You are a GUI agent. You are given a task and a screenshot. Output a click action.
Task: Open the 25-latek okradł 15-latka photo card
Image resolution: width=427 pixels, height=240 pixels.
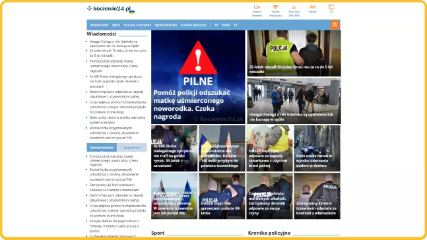(x=294, y=53)
